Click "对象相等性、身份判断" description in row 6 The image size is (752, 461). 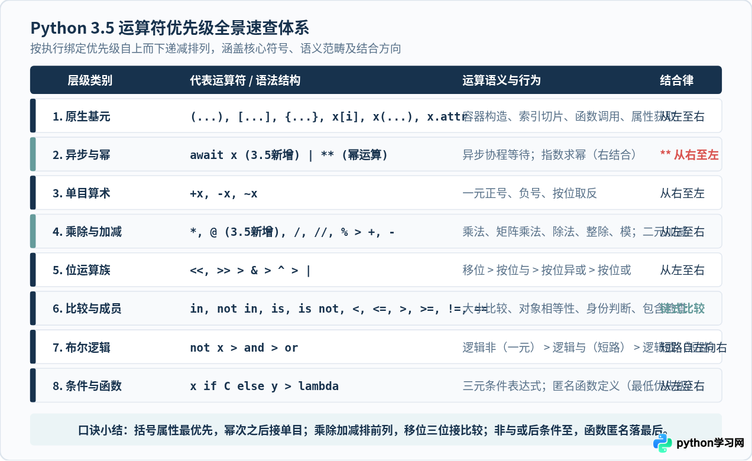574,309
